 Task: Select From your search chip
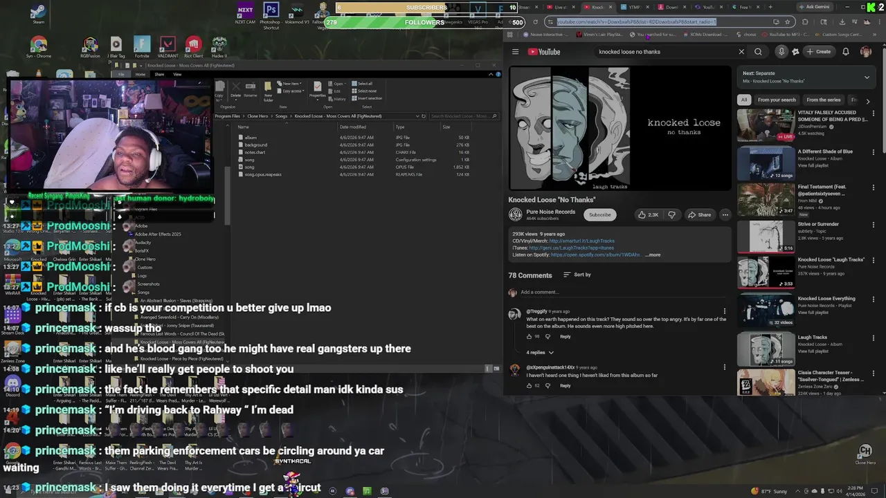pos(777,100)
